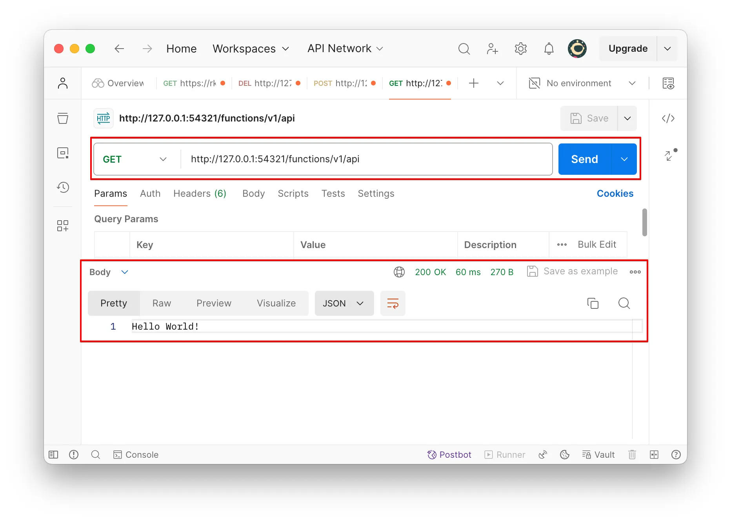The width and height of the screenshot is (731, 522).
Task: Add a new request tab with plus
Action: pyautogui.click(x=473, y=83)
